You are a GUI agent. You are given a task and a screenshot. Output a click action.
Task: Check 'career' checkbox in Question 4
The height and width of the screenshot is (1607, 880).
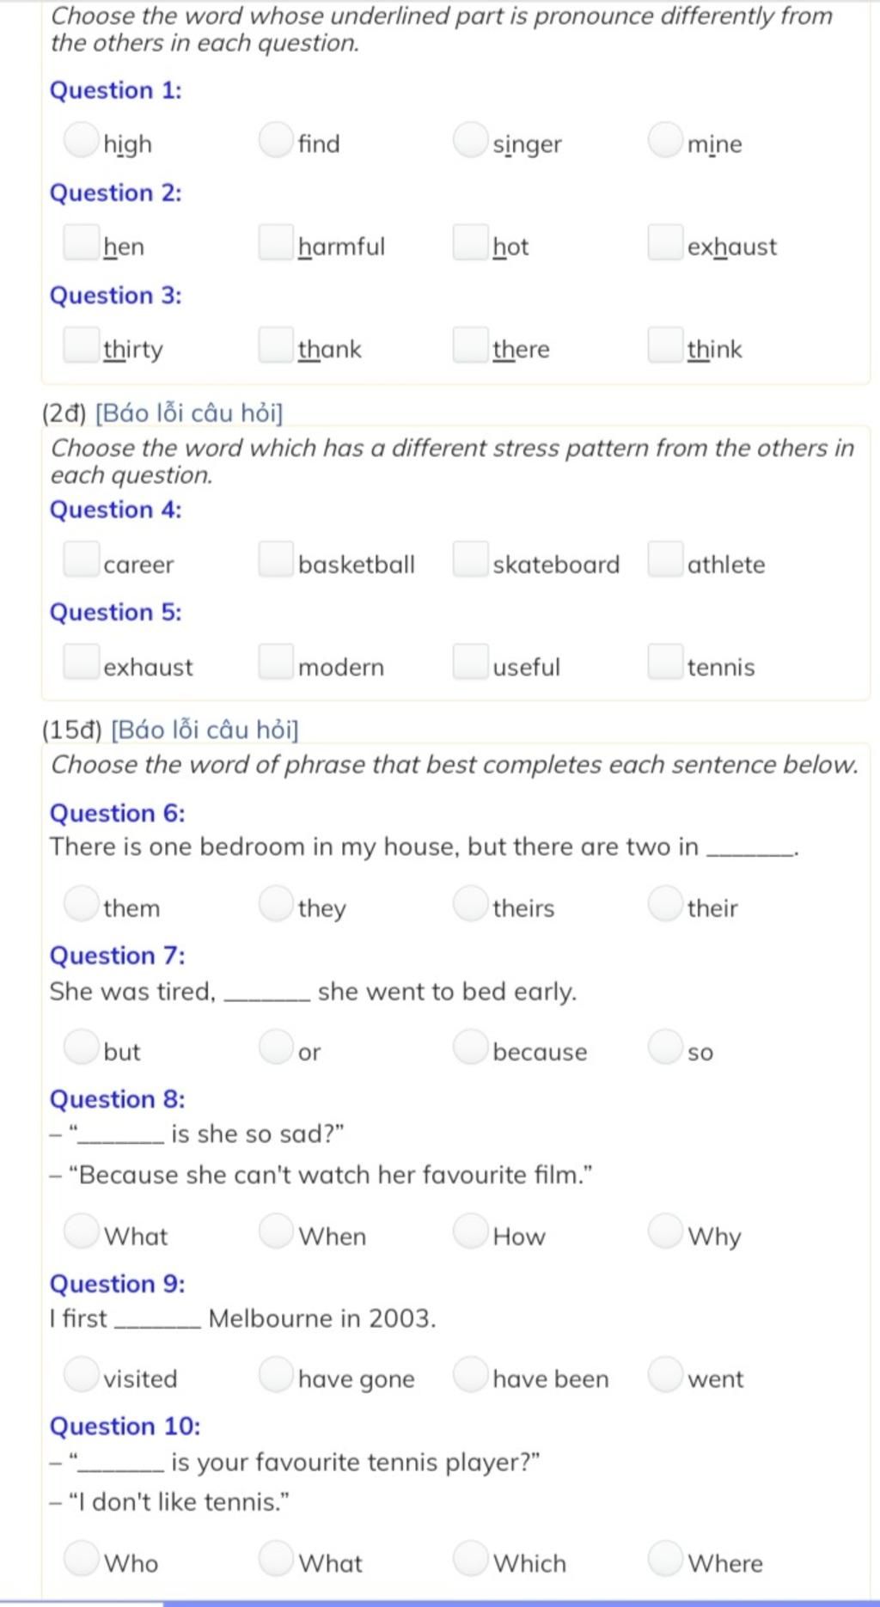[x=82, y=559]
